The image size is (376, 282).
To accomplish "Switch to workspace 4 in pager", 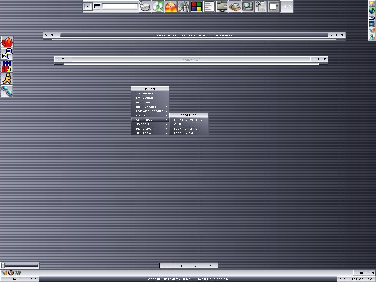I will 211,265.
